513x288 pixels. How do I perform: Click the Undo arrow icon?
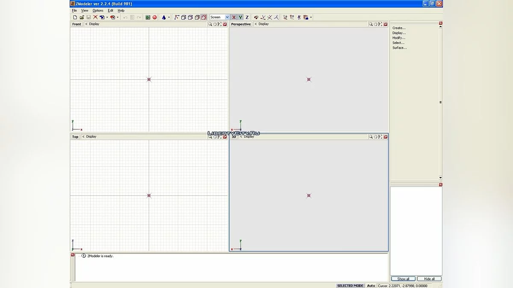[124, 17]
